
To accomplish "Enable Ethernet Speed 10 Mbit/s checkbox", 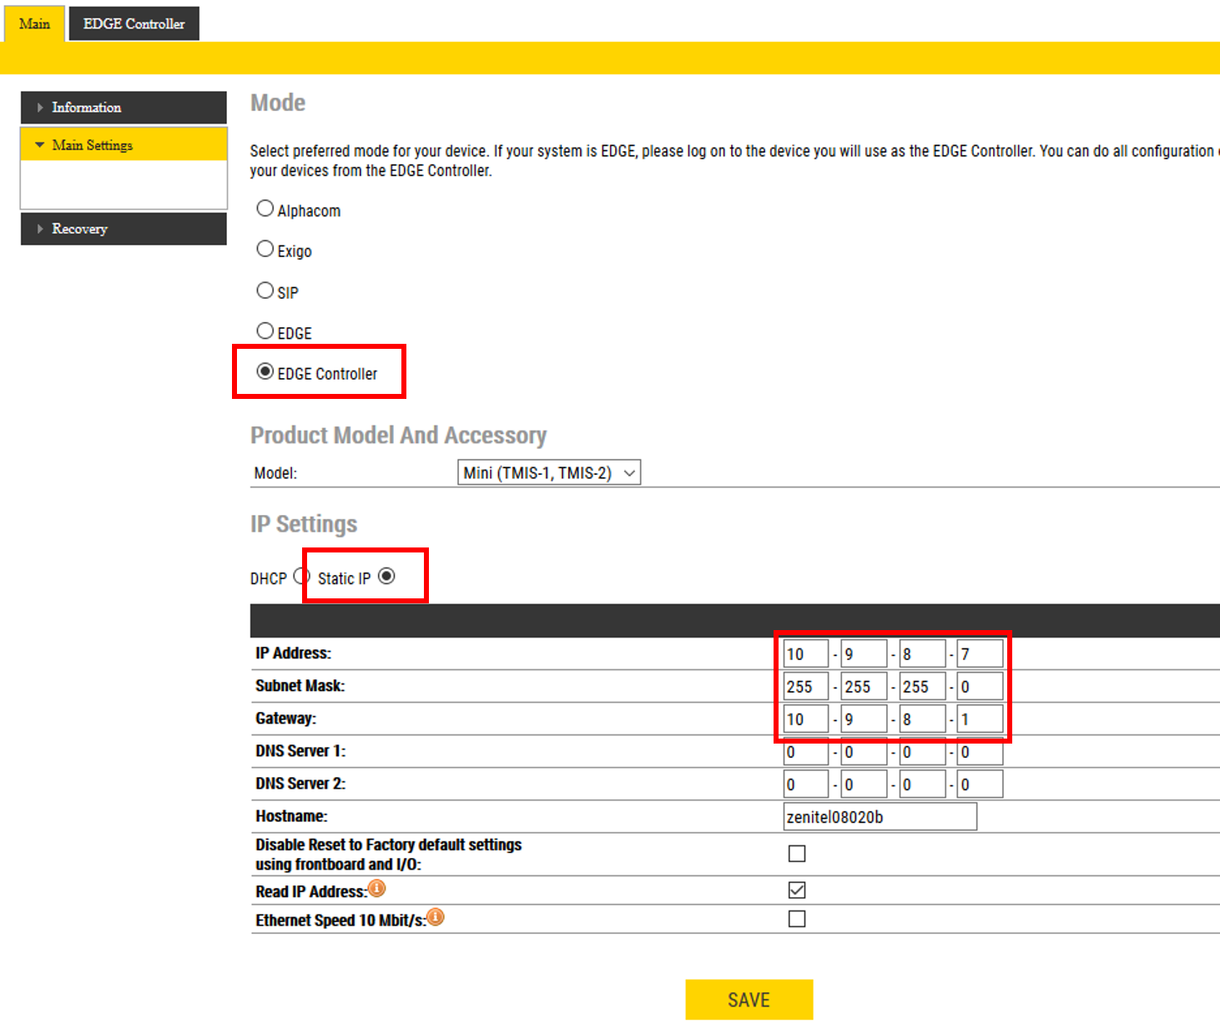I will [797, 919].
